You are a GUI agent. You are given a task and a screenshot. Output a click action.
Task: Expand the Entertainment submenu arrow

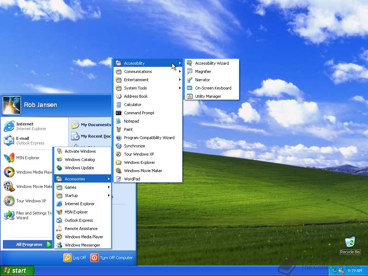click(180, 80)
